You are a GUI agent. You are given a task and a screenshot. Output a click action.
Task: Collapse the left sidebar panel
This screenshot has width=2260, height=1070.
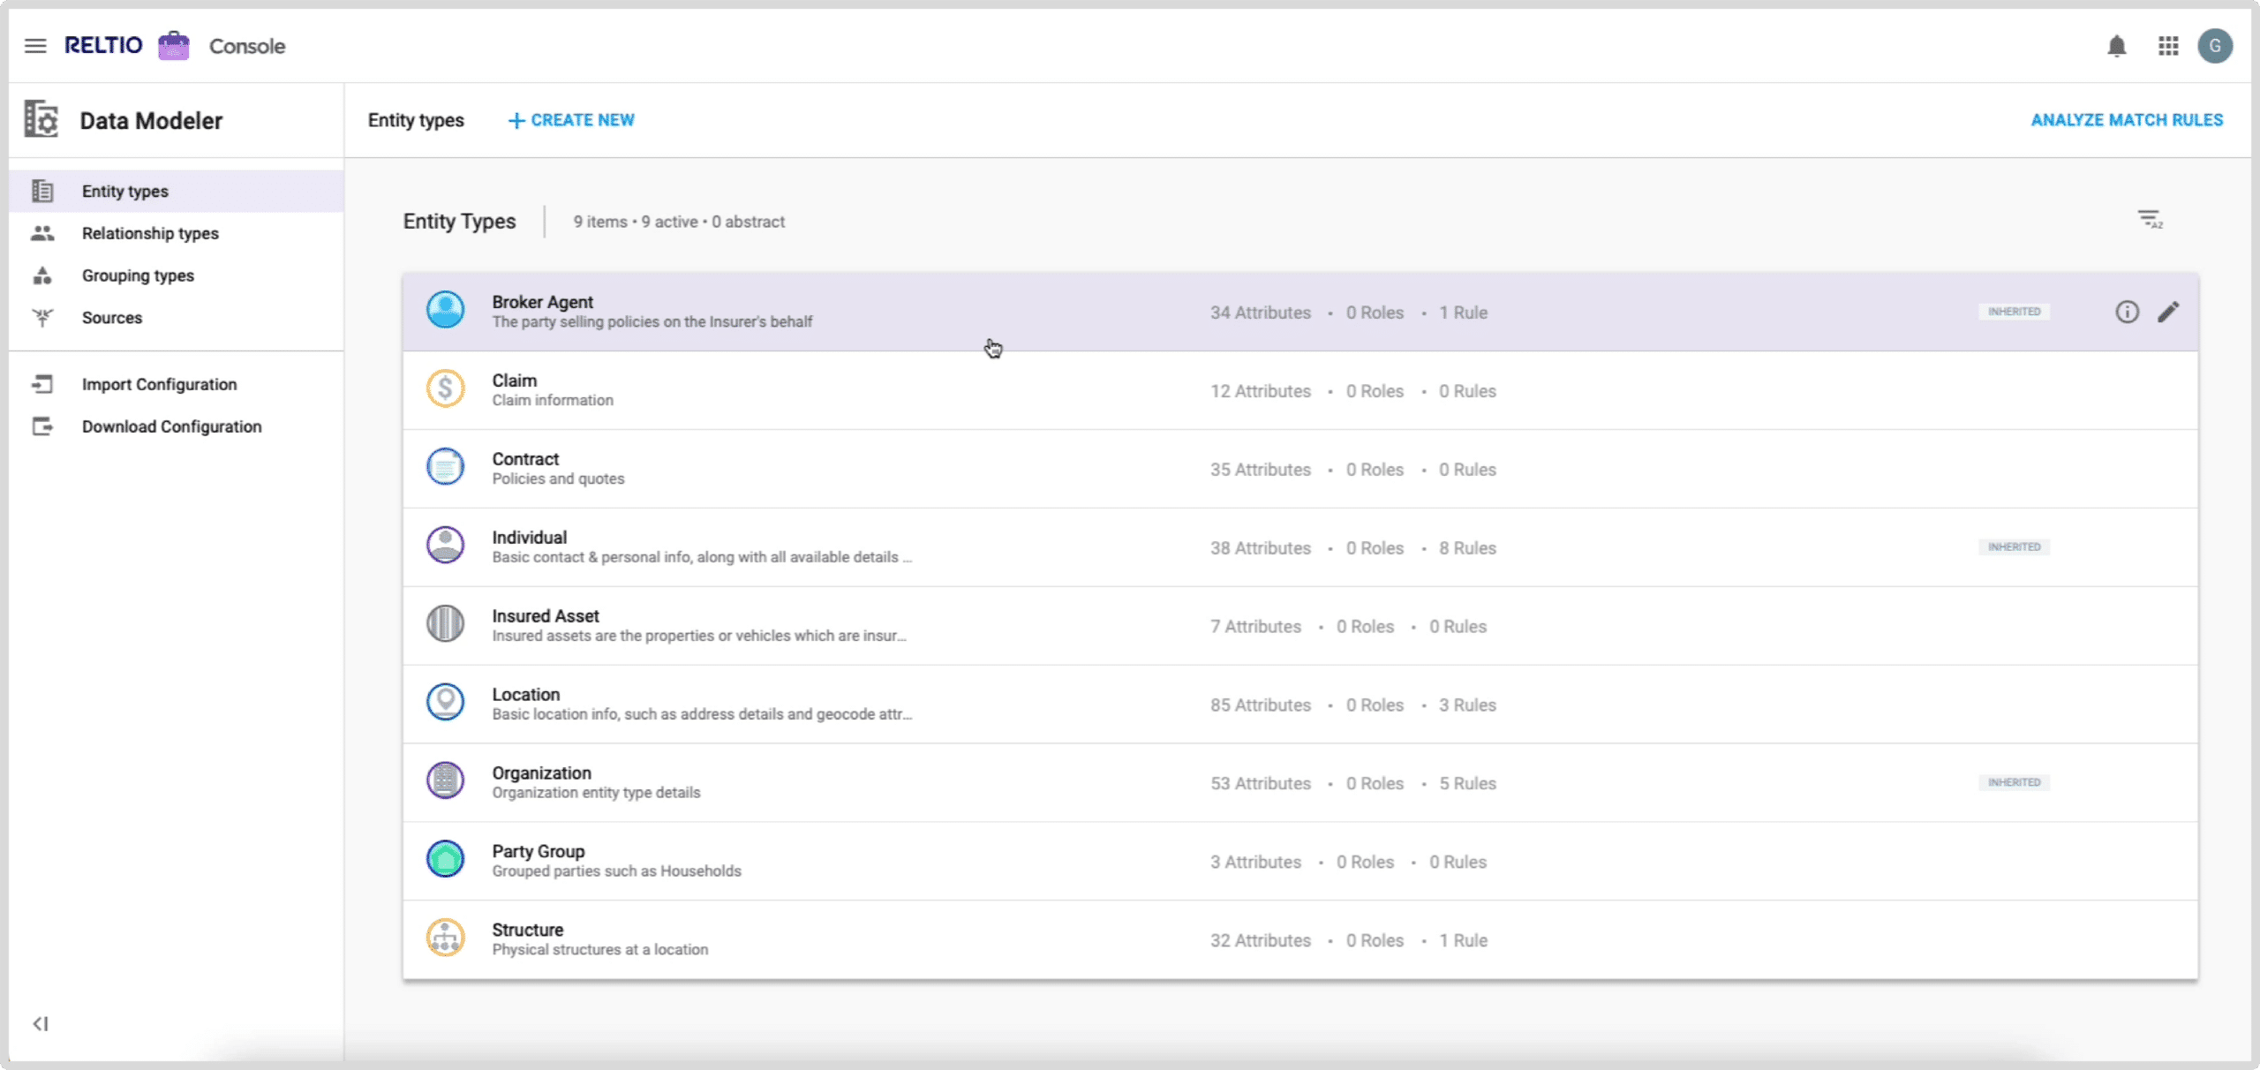[x=41, y=1024]
